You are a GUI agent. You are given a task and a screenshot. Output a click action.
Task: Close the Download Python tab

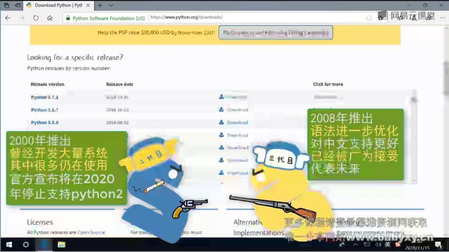(x=88, y=5)
